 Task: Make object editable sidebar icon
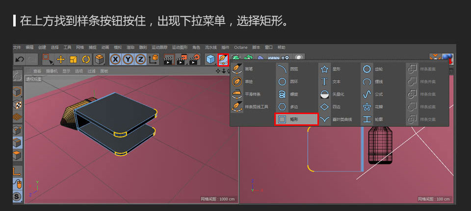[x=18, y=76]
